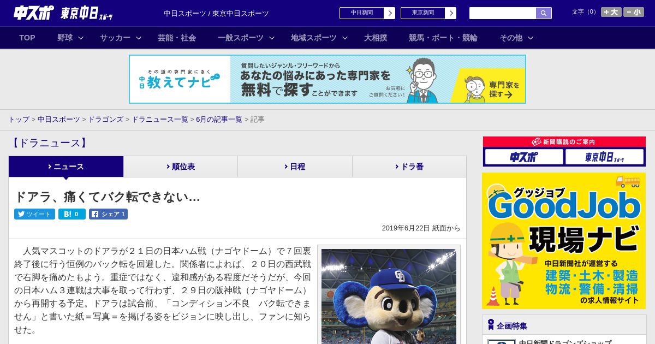Image resolution: width=655 pixels, height=344 pixels.
Task: Click the 企画特集 ribbon icon
Action: click(491, 325)
